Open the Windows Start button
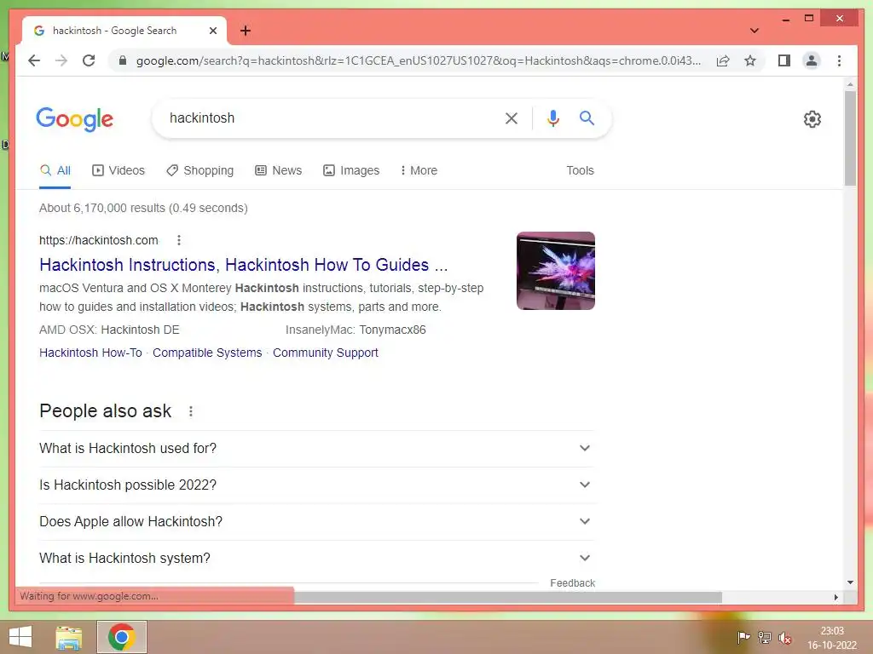Viewport: 873px width, 654px height. pyautogui.click(x=20, y=637)
